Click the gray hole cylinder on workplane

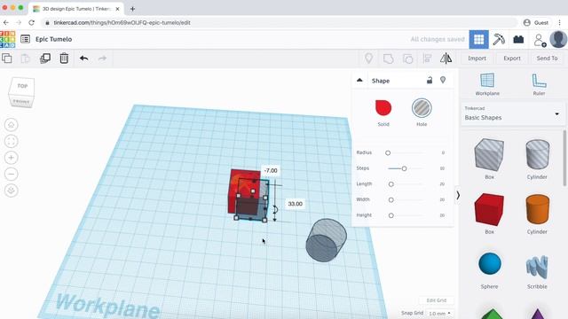pyautogui.click(x=326, y=240)
